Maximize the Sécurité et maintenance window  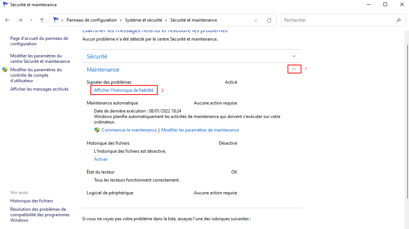coord(385,4)
